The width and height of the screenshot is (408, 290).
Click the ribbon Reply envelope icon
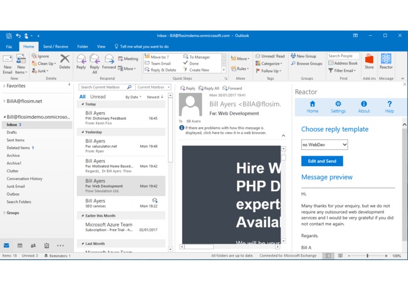(81, 59)
